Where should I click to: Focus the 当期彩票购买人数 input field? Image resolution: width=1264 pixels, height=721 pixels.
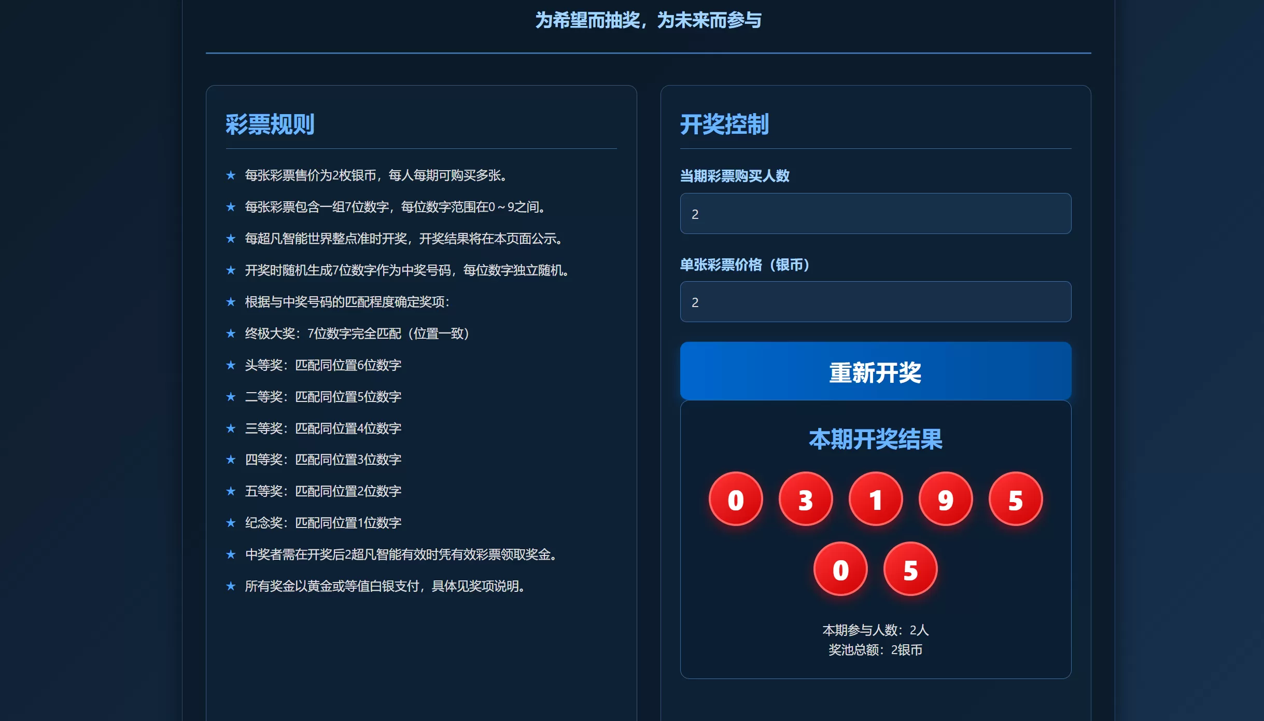click(x=875, y=214)
